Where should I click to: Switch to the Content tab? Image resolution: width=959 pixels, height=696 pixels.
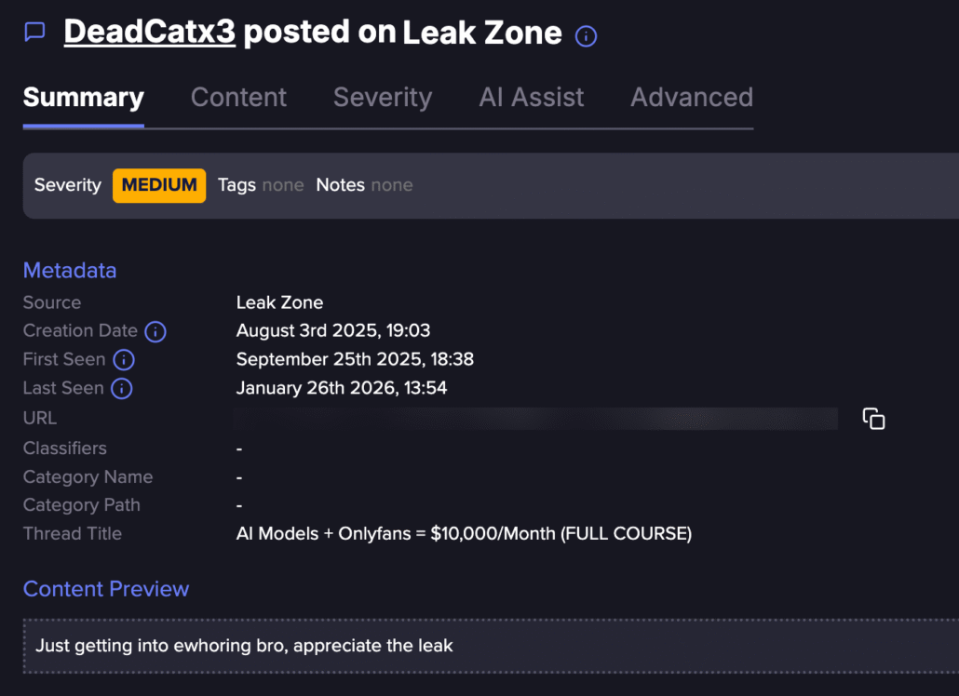(x=238, y=98)
